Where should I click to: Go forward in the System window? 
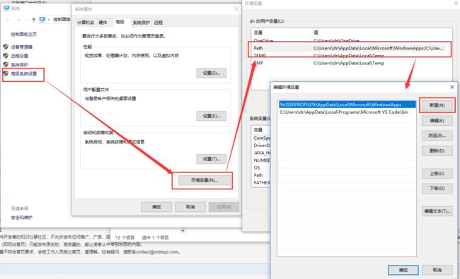click(18, 20)
